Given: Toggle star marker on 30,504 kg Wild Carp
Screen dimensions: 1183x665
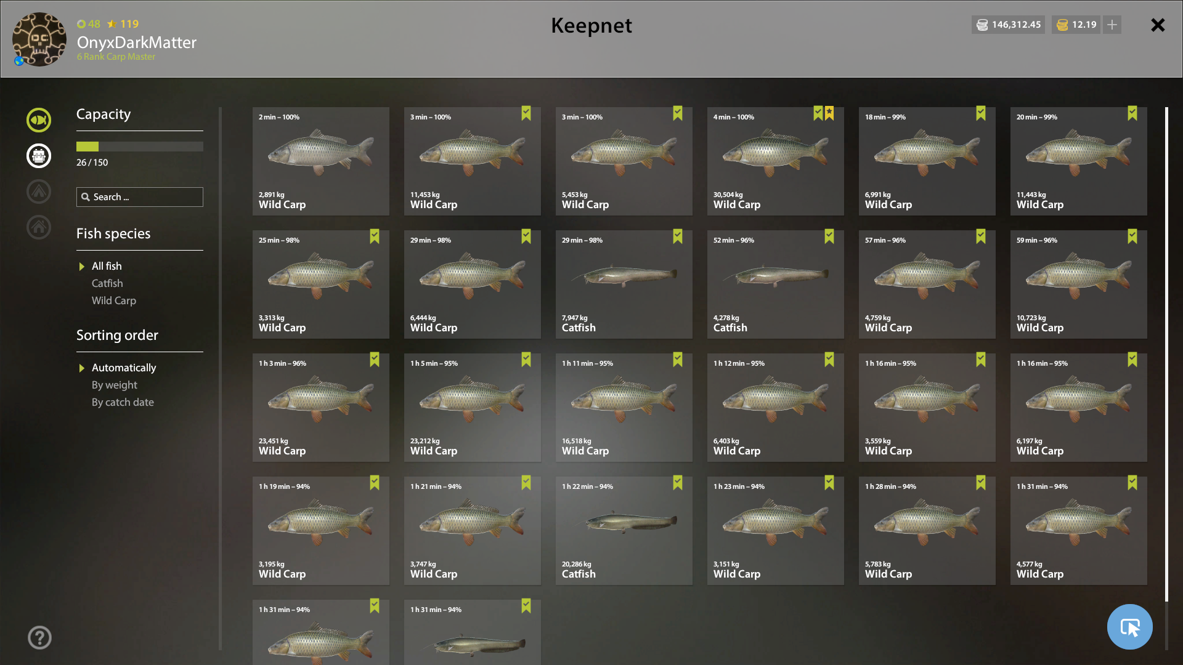Looking at the screenshot, I should [x=829, y=113].
